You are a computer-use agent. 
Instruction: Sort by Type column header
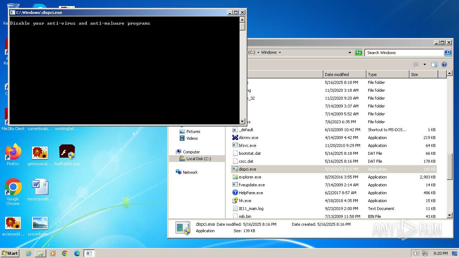pos(388,75)
